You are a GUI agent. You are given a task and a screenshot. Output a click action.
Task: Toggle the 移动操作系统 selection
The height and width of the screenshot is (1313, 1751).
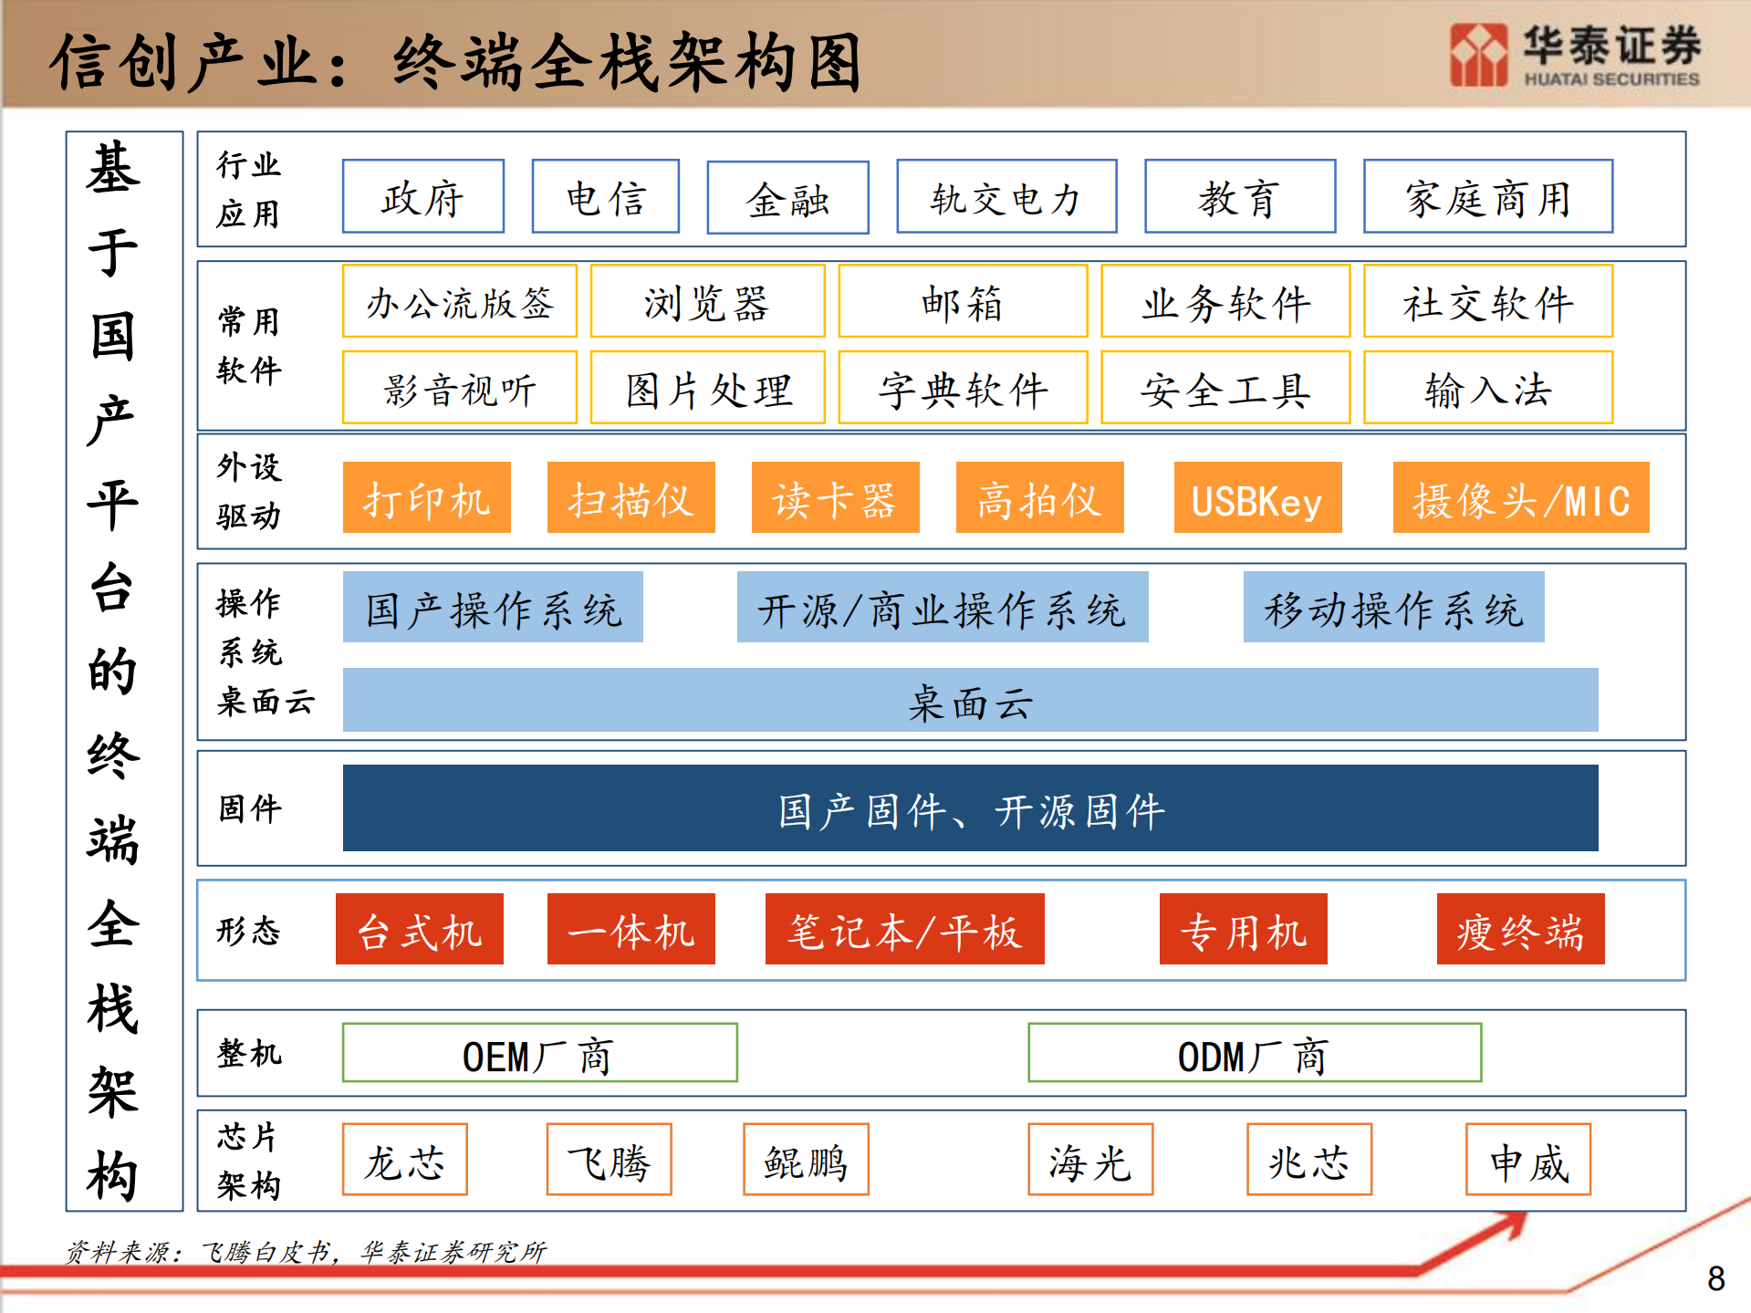coord(1397,609)
